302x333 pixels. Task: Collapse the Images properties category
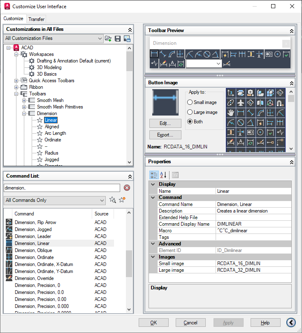coord(153,257)
